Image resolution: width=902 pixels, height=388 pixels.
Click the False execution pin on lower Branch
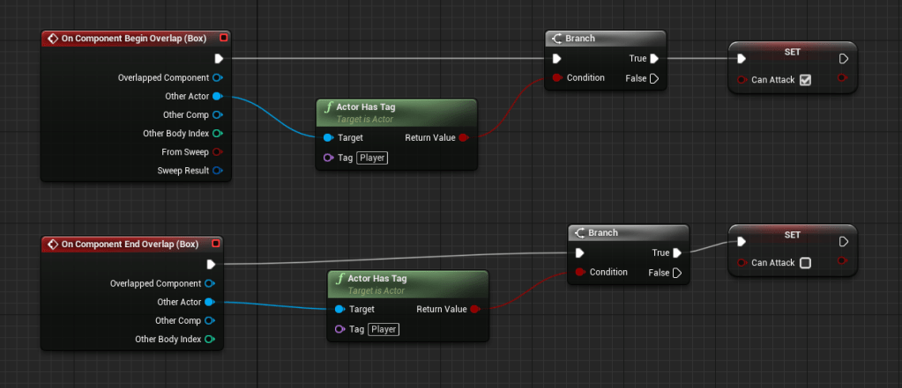point(677,273)
